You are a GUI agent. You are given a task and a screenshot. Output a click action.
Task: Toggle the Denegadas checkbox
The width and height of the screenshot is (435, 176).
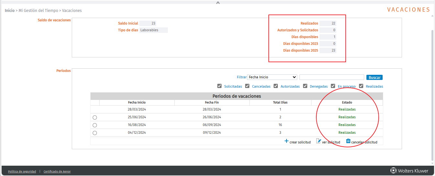(305, 86)
